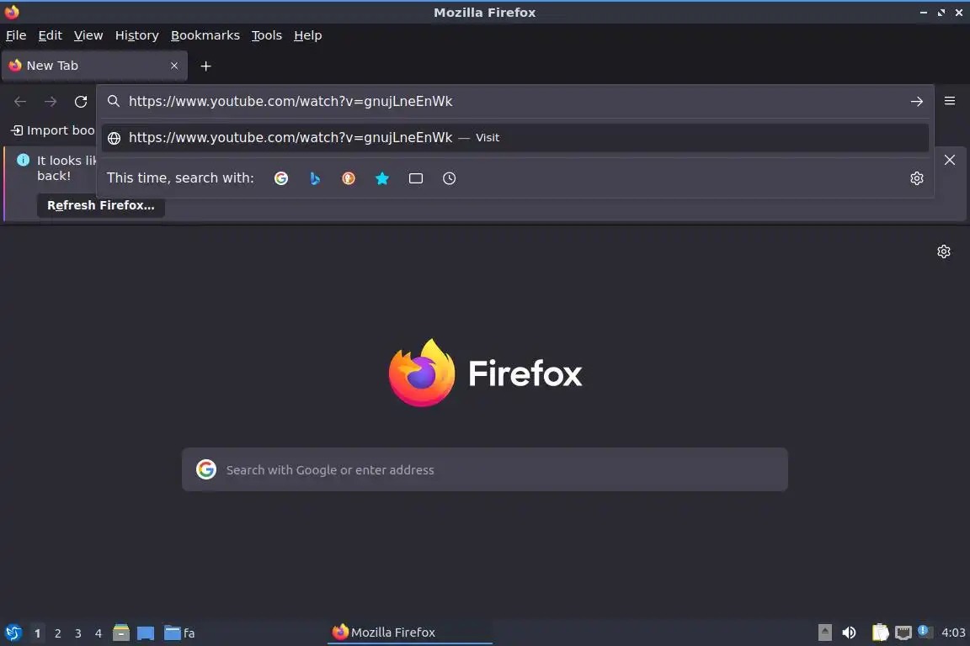Open the system start menu icon in taskbar
This screenshot has width=970, height=646.
point(13,633)
